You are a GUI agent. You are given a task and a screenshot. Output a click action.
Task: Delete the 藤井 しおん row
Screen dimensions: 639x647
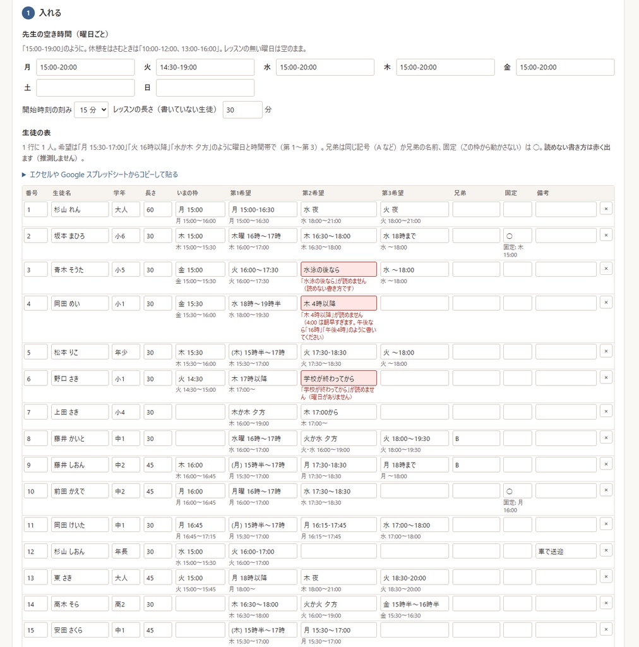click(x=606, y=464)
